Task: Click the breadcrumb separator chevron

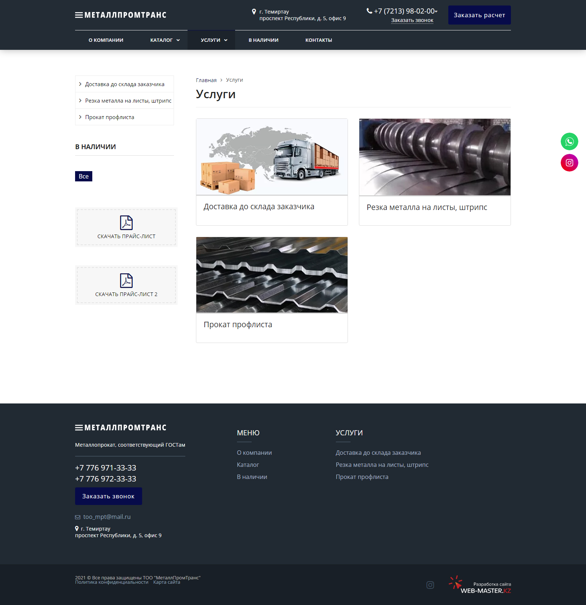Action: [221, 80]
